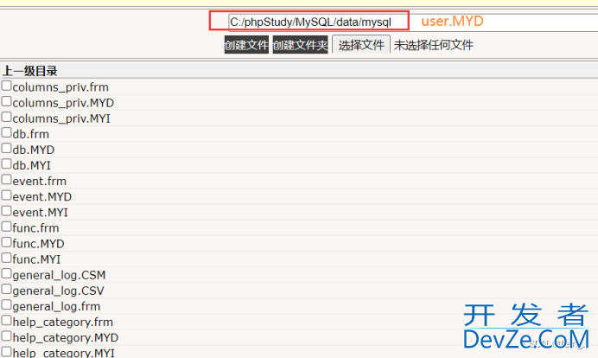This screenshot has height=358, width=598.
Task: Go up via the 上一级目录 link
Action: (29, 71)
